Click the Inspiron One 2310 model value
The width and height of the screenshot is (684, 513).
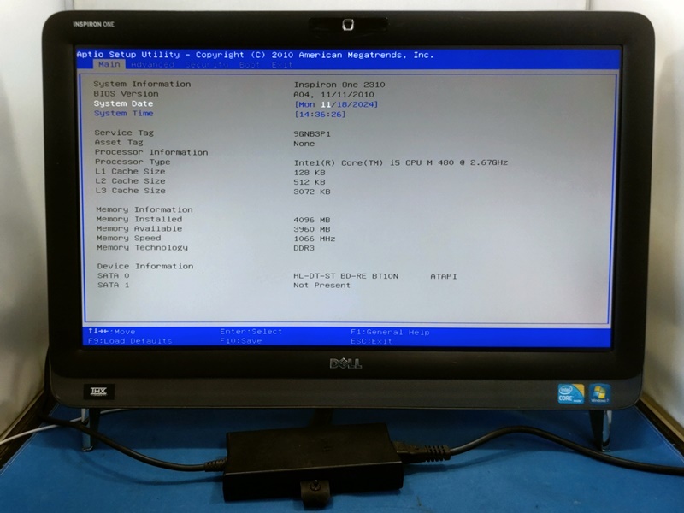(x=339, y=85)
